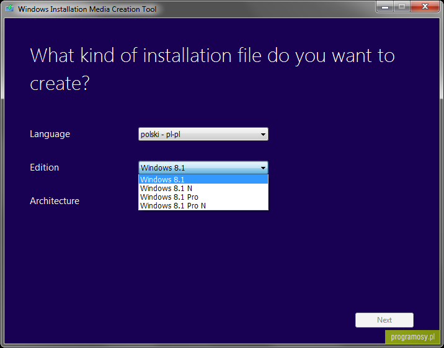The height and width of the screenshot is (348, 444).
Task: Choose Windows 8.1 Pro N edition
Action: coord(203,206)
